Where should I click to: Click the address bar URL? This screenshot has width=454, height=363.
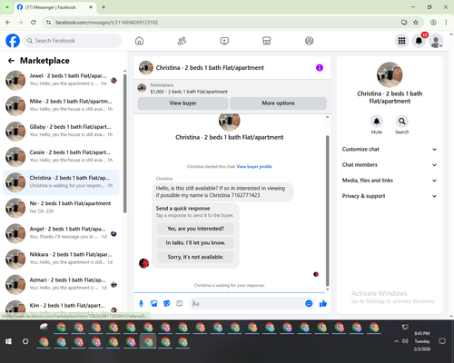pos(106,23)
